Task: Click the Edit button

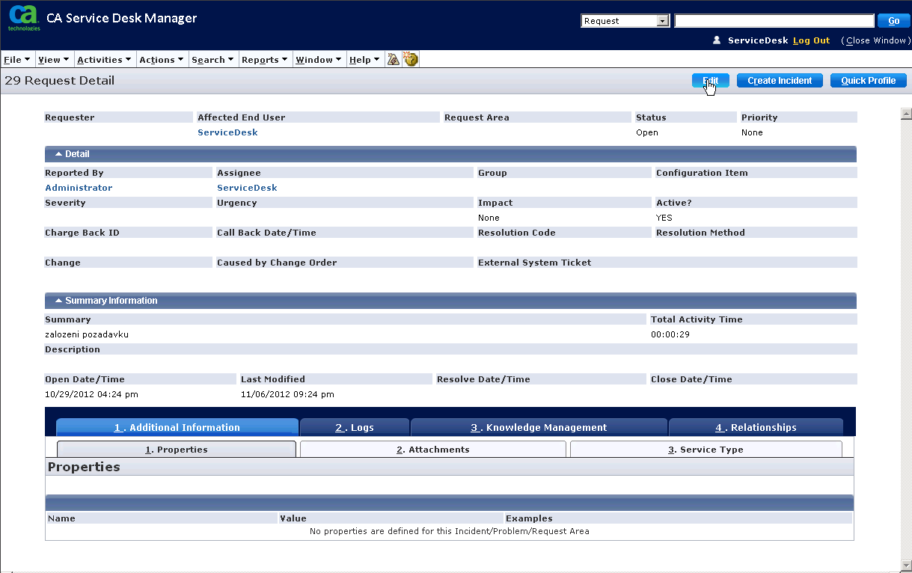Action: point(711,81)
